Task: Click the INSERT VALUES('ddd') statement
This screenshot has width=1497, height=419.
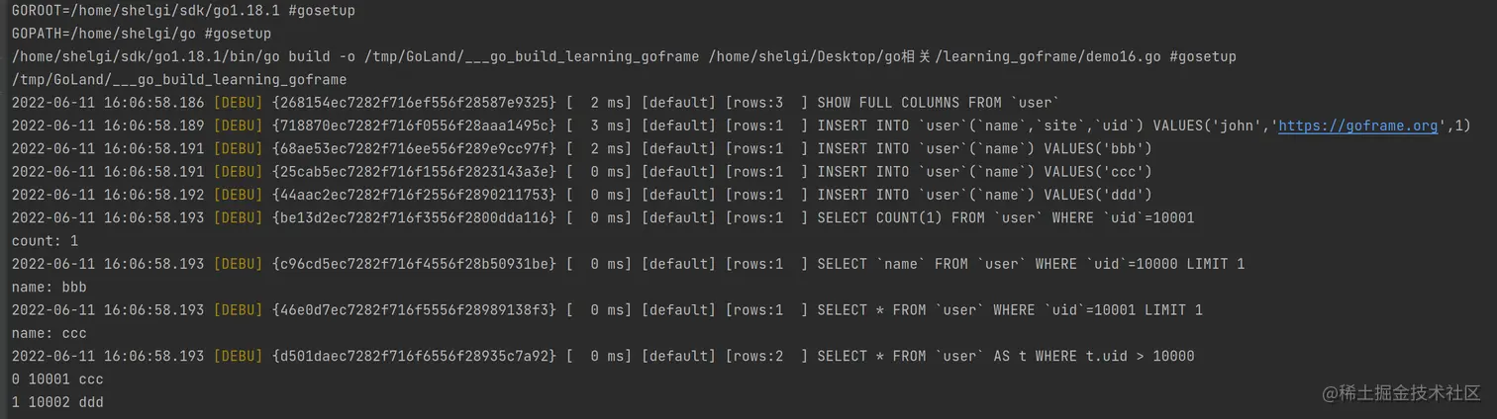Action: tap(984, 195)
